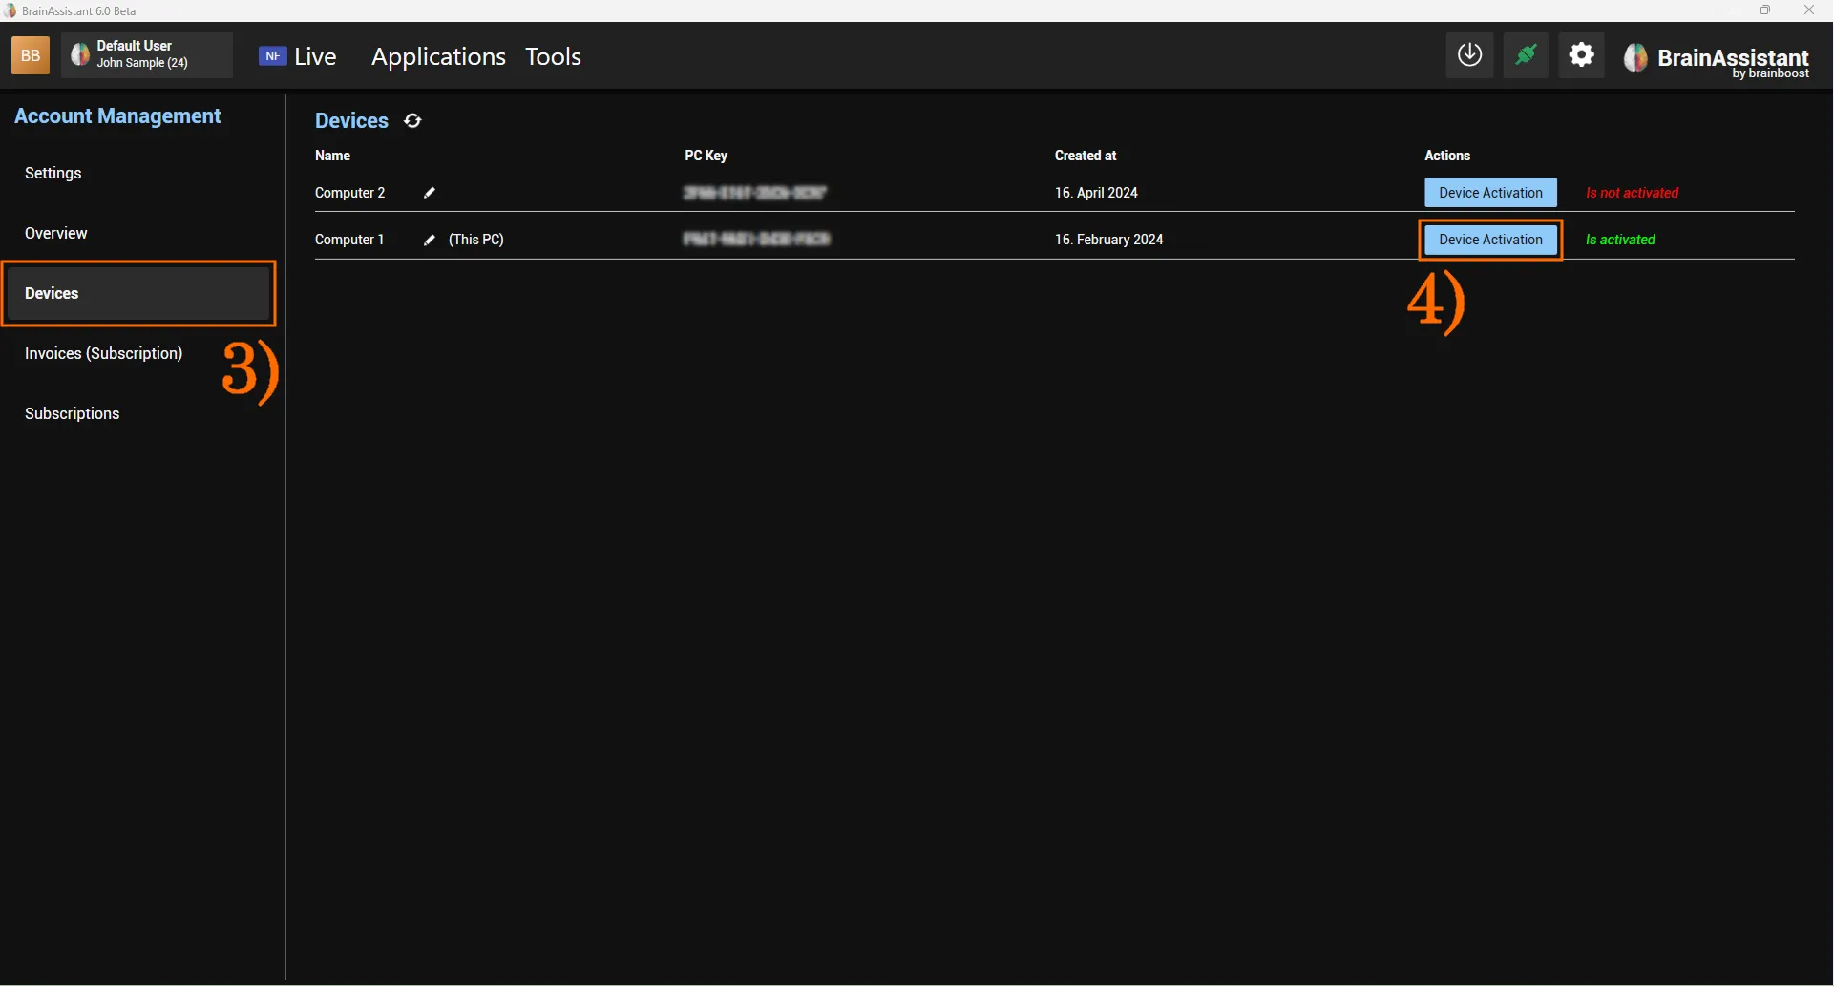This screenshot has width=1834, height=986.
Task: Click the BrainAssistant brand logo
Action: tap(1717, 59)
